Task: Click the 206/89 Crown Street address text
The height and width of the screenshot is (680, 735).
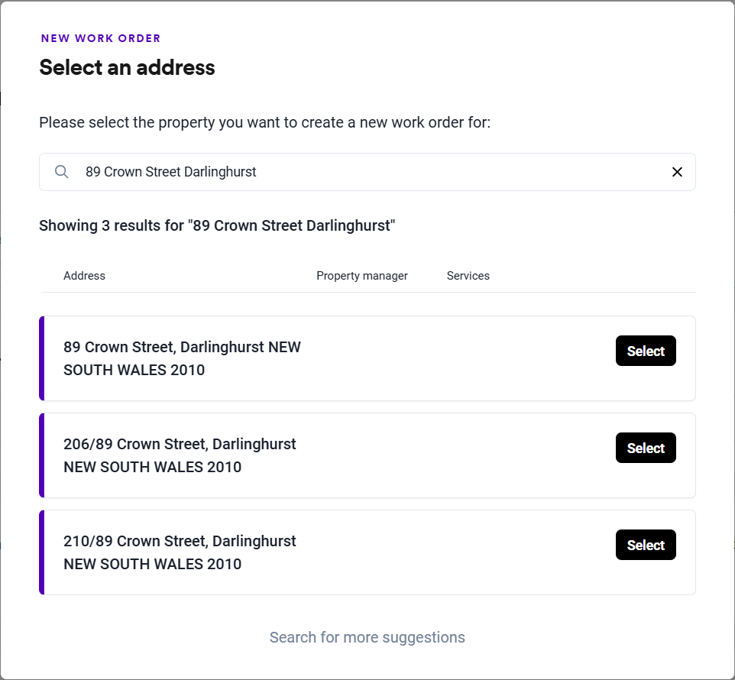Action: click(180, 455)
